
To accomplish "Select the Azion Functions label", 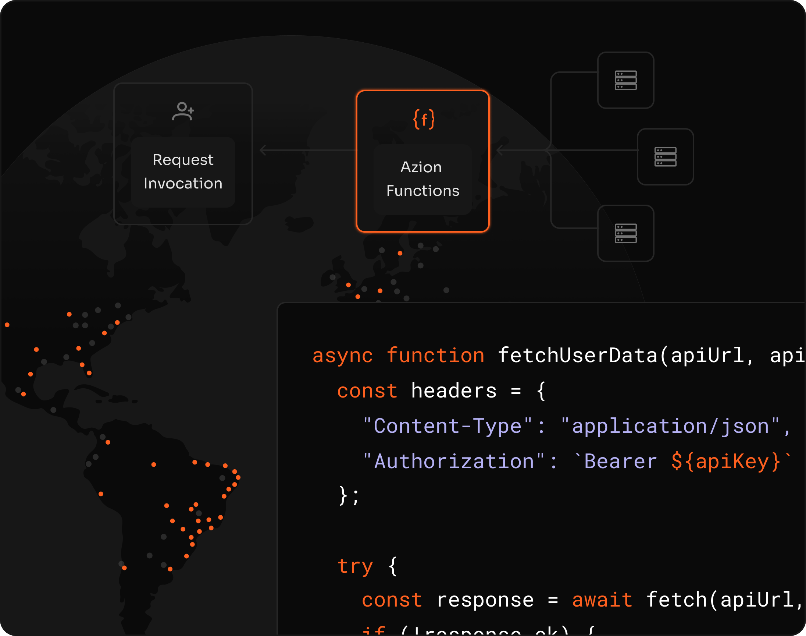I will click(x=422, y=179).
